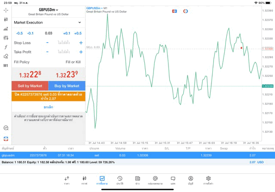Image resolution: width=275 pixels, height=192 pixels.
Task: Increase Stop Loss with plus button
Action: [81, 43]
